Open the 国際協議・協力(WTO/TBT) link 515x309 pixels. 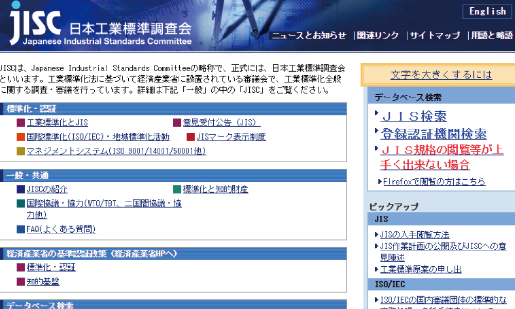point(104,209)
